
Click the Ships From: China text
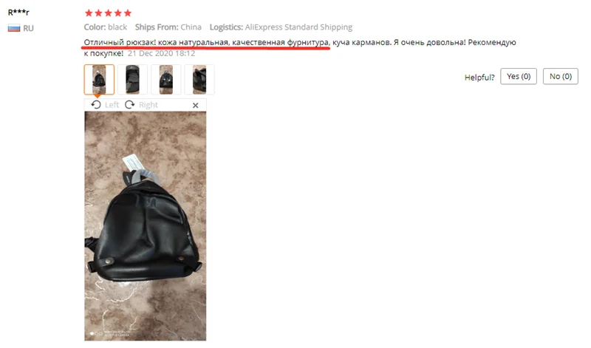click(168, 27)
